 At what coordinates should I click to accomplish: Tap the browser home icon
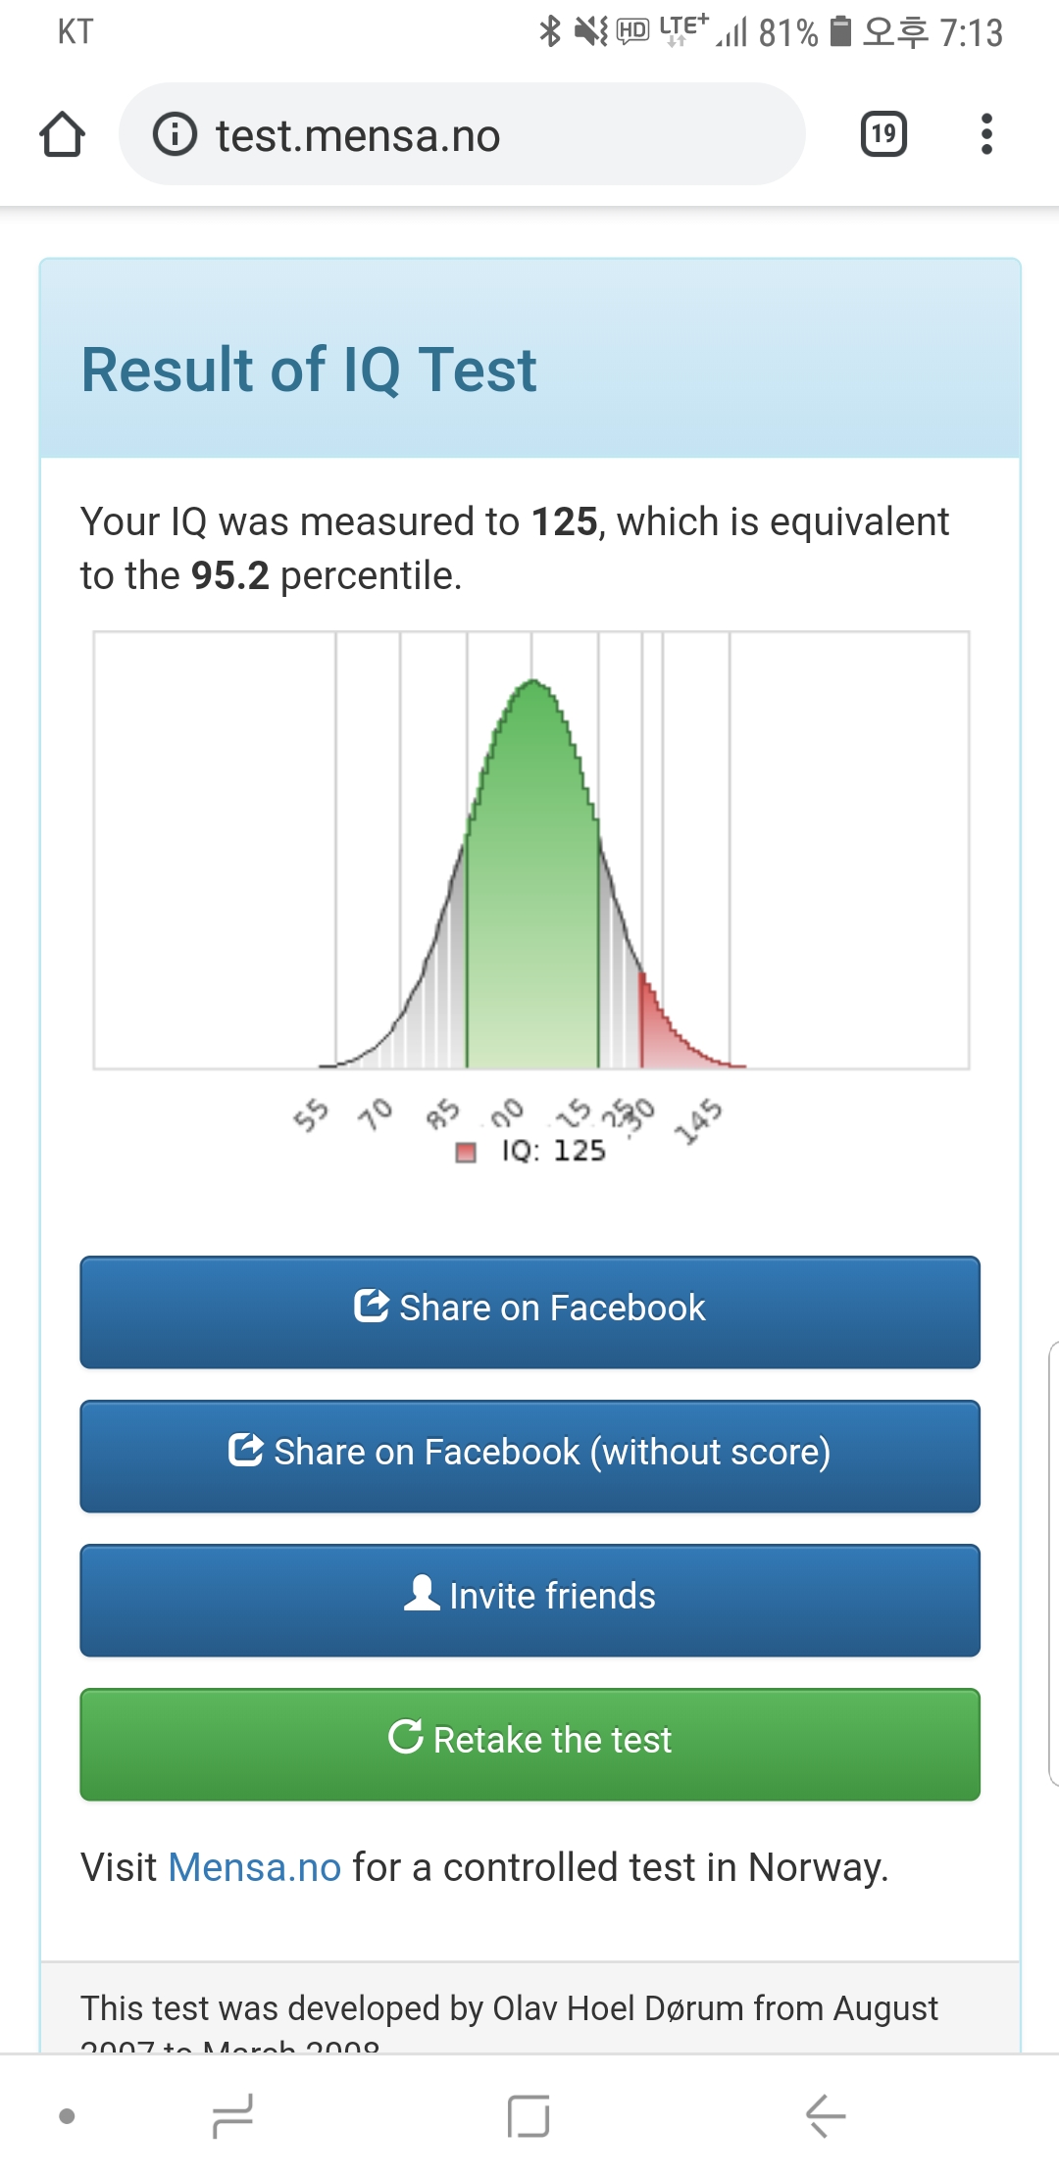62,134
